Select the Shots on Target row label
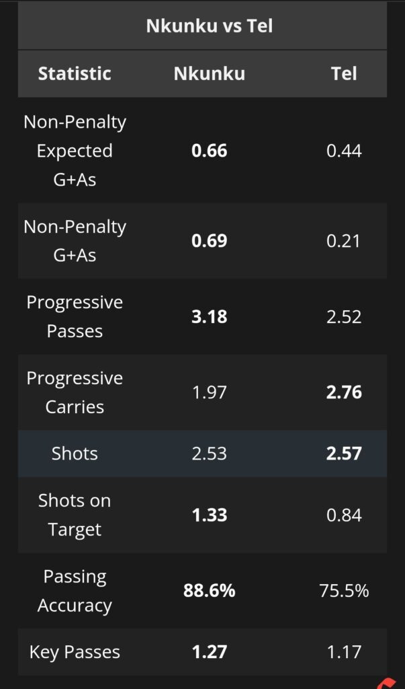 click(x=75, y=515)
